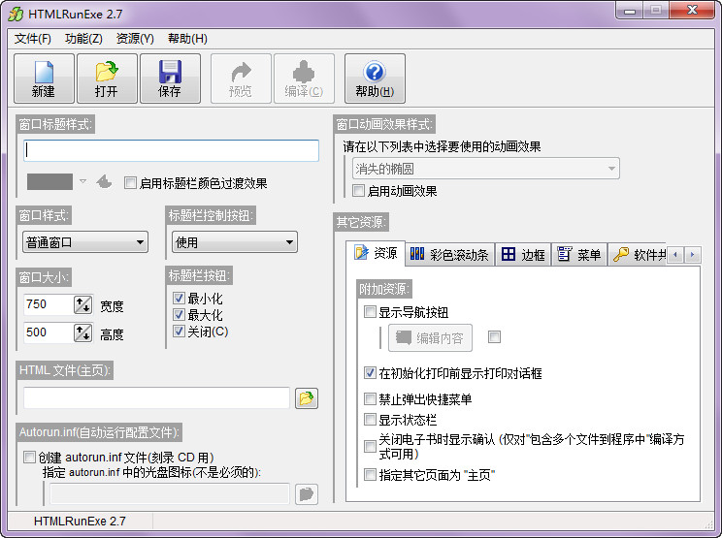The image size is (722, 538).
Task: Open animation effect 消失的椭圆 dropdown
Action: point(486,169)
